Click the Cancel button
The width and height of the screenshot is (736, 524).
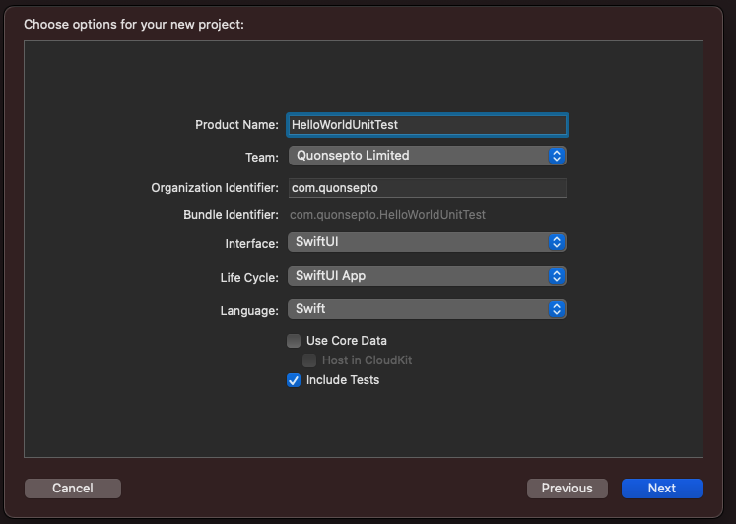(x=73, y=489)
